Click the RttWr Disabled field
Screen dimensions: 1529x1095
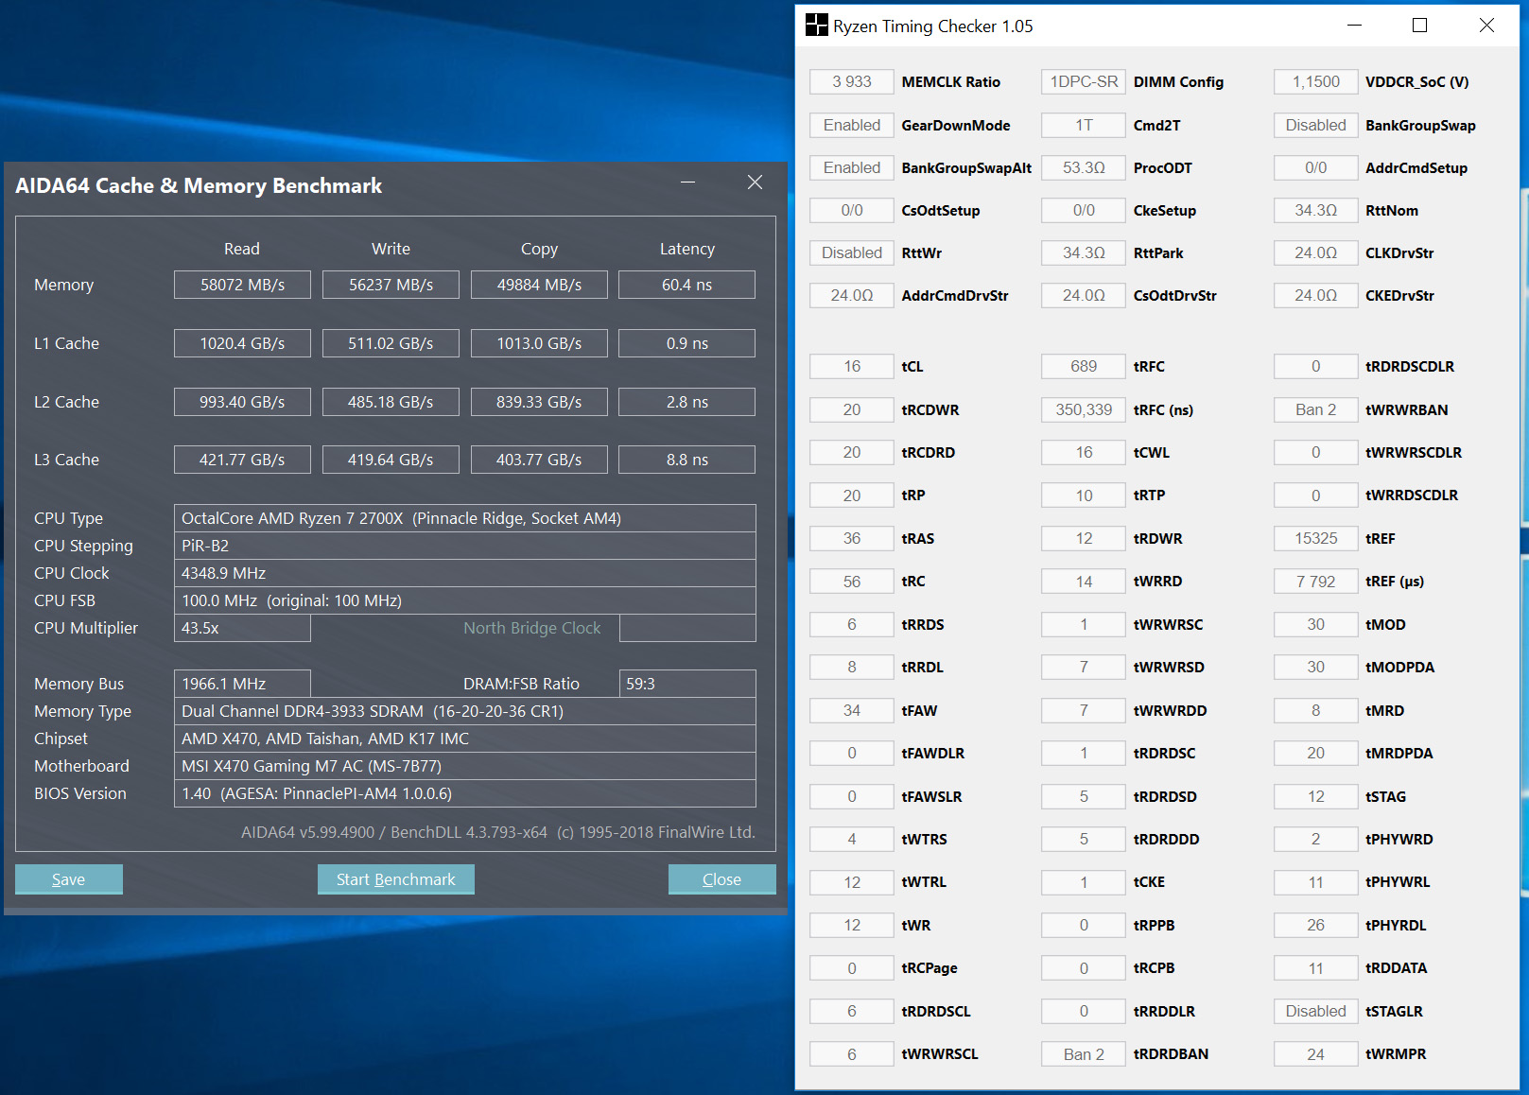852,252
